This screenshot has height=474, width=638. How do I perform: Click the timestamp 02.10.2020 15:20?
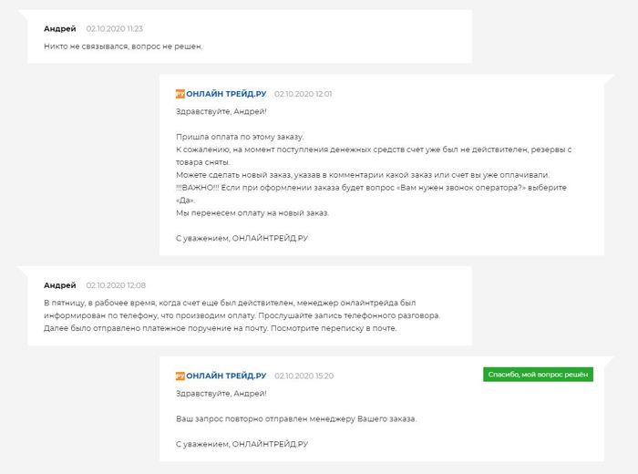coord(304,376)
